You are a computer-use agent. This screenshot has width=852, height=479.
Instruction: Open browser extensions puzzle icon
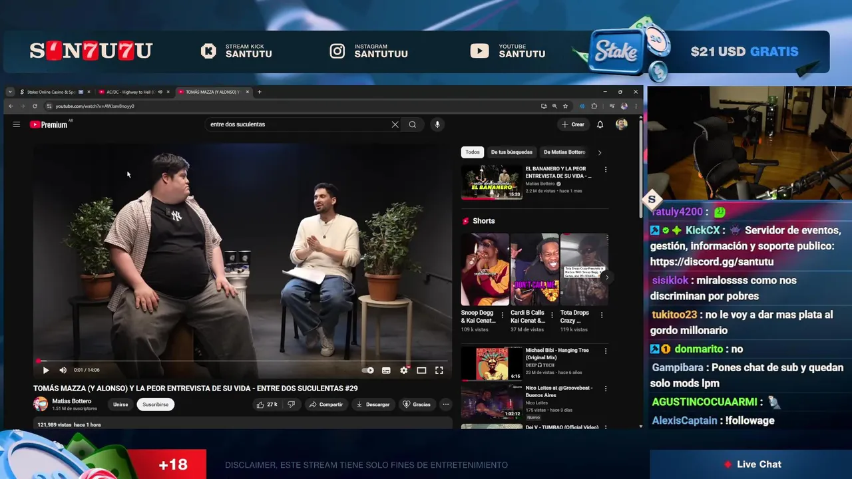pos(594,106)
